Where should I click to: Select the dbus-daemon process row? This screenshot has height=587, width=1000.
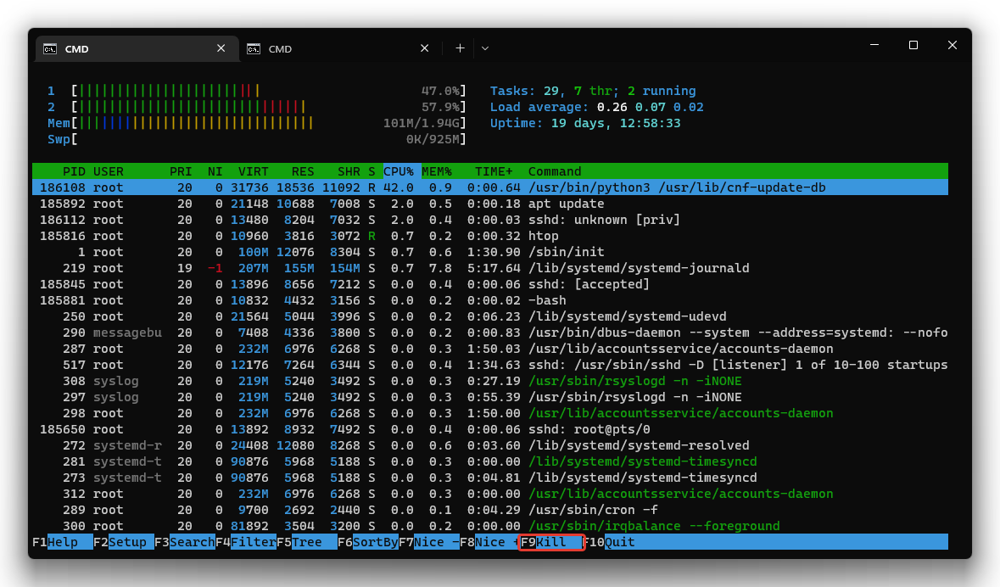489,333
